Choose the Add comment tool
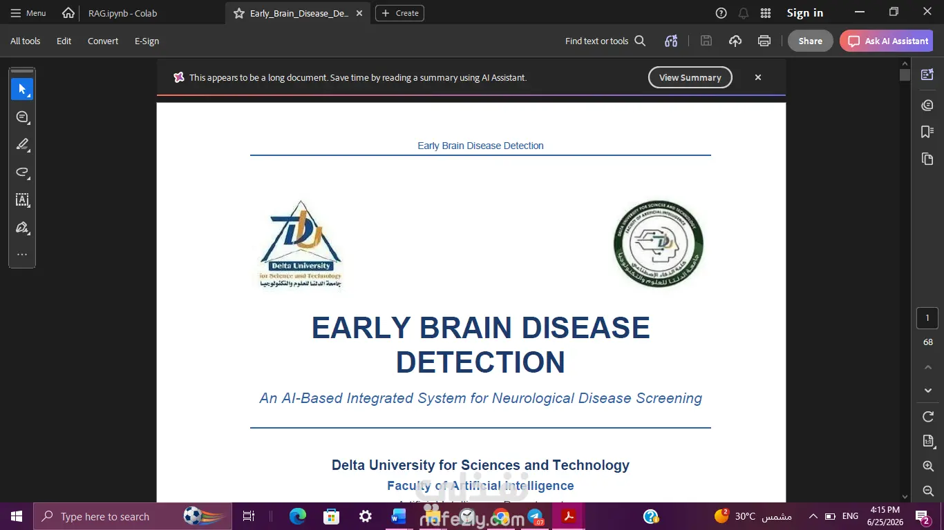 point(22,117)
